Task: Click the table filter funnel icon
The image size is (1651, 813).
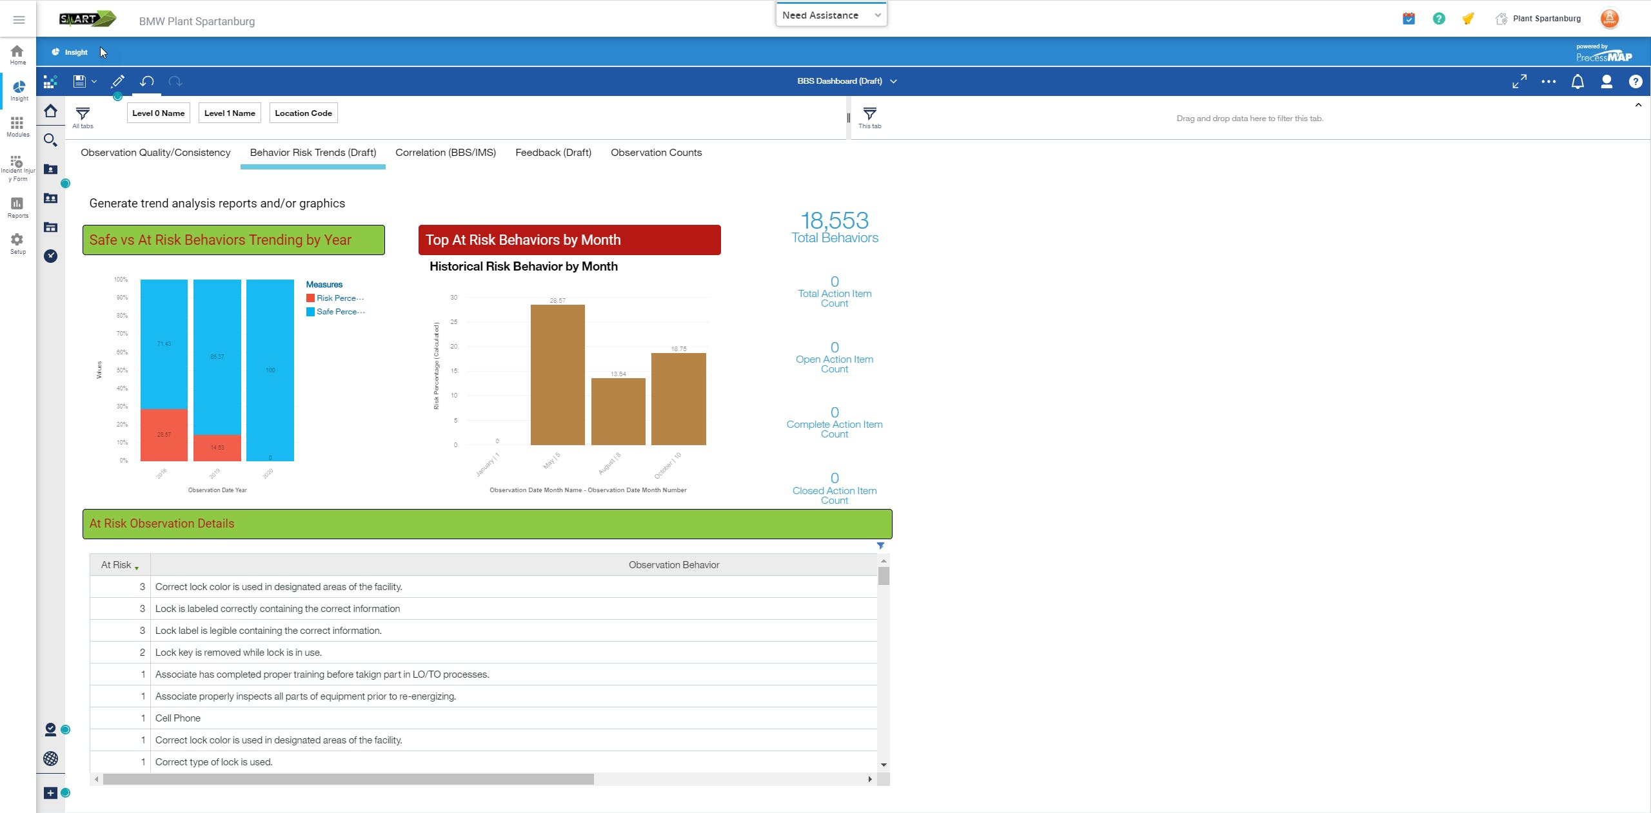Action: [880, 546]
